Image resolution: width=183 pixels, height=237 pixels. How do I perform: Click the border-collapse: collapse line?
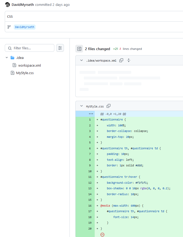click(x=127, y=131)
